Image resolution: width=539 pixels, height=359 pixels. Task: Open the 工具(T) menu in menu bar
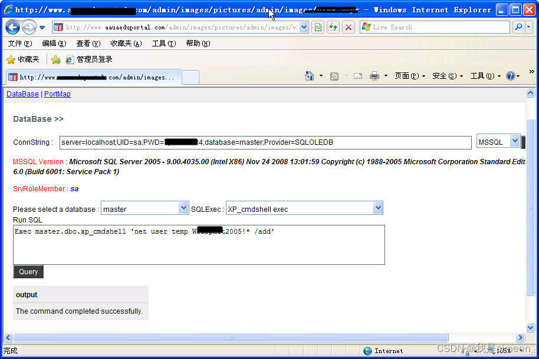click(x=164, y=43)
